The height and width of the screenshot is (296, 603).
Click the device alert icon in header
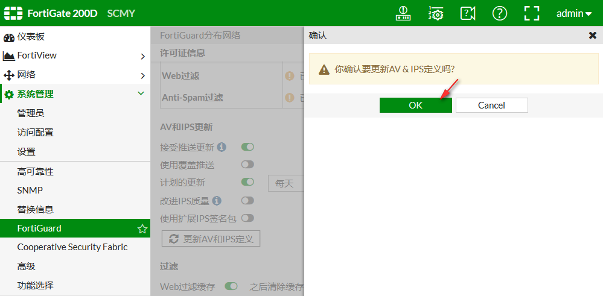403,13
